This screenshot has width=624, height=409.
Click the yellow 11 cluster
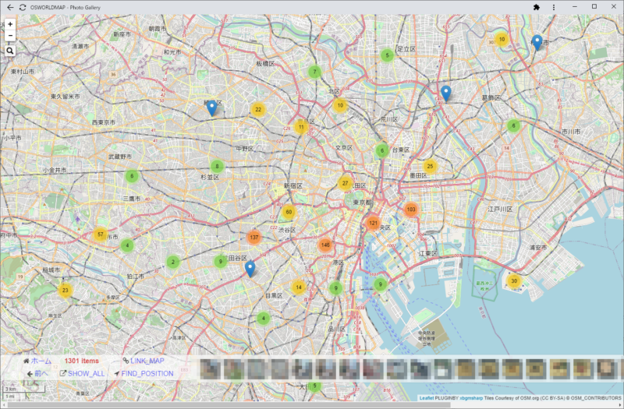[301, 127]
